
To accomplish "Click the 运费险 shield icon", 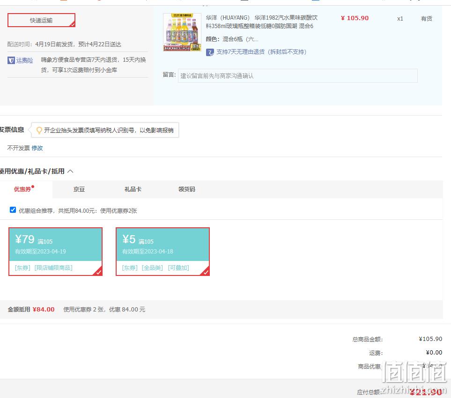I will tap(11, 60).
